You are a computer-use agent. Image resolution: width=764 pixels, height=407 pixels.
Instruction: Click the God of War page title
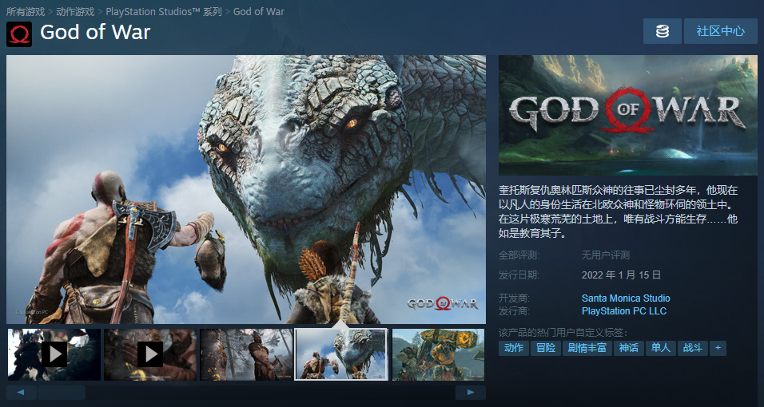point(96,32)
